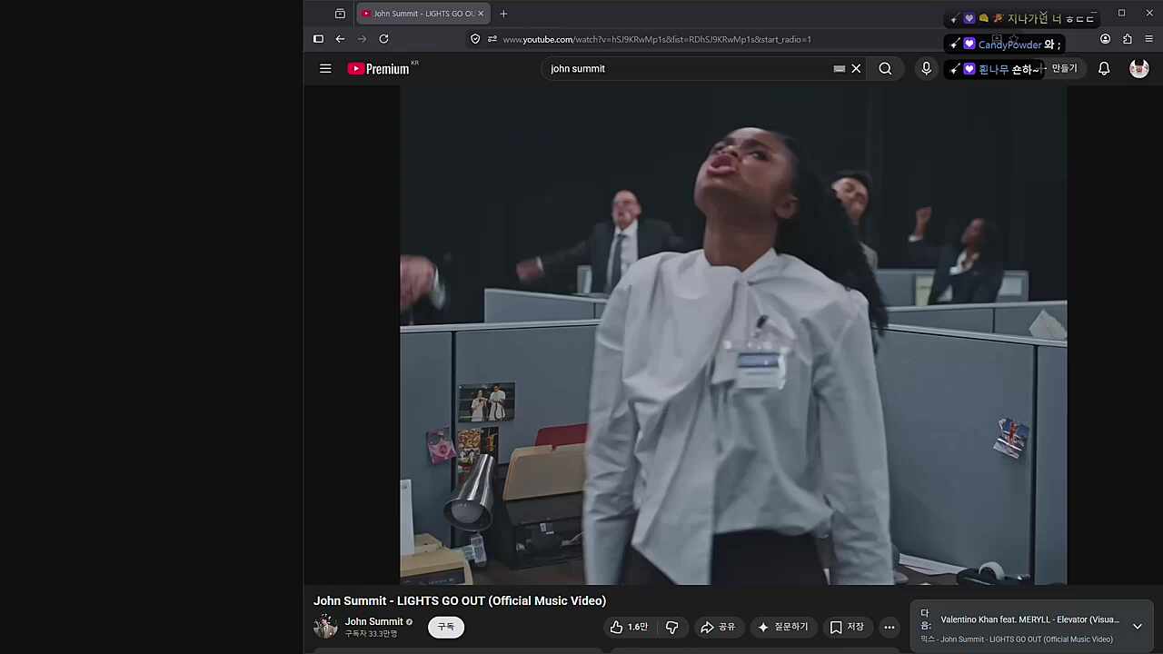Go forward with browser forward arrow
The image size is (1163, 654).
(362, 39)
